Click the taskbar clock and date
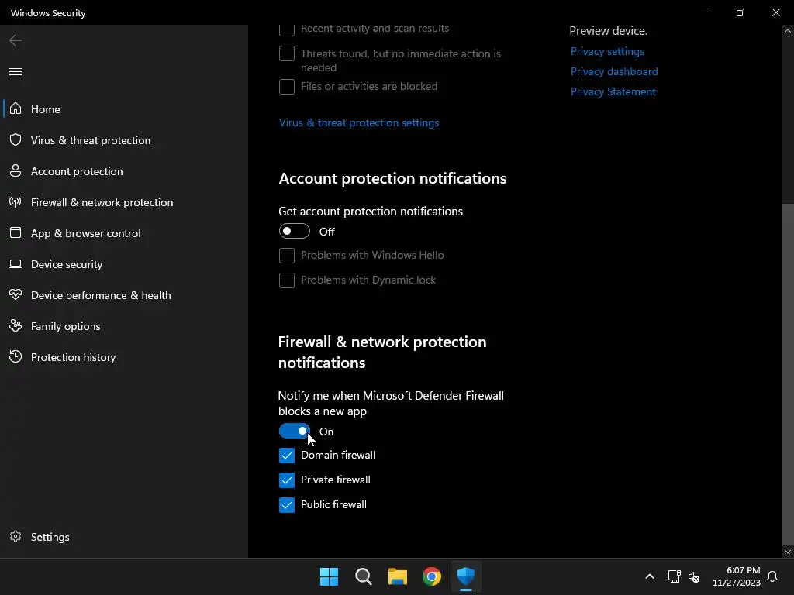The width and height of the screenshot is (794, 595). coord(737,576)
